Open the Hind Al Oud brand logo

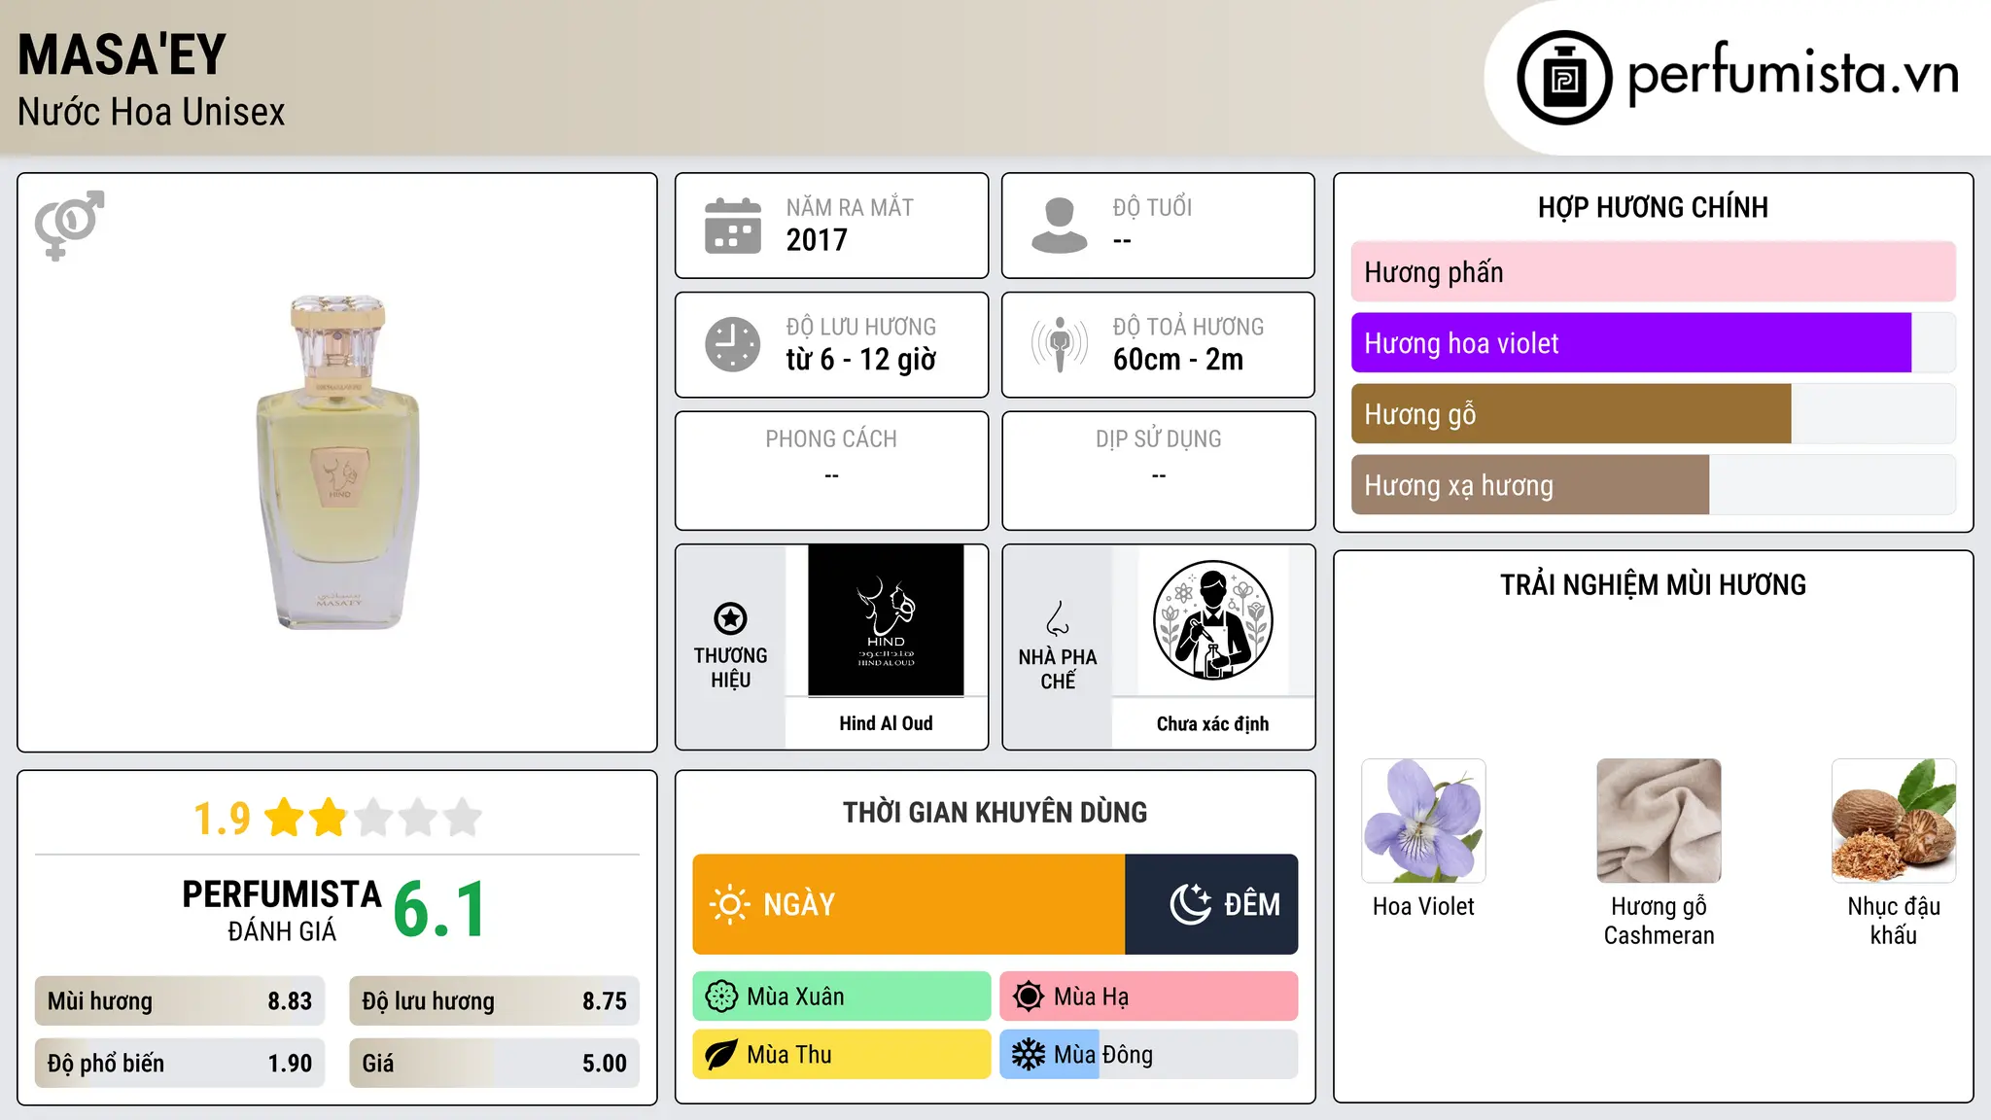coord(886,620)
